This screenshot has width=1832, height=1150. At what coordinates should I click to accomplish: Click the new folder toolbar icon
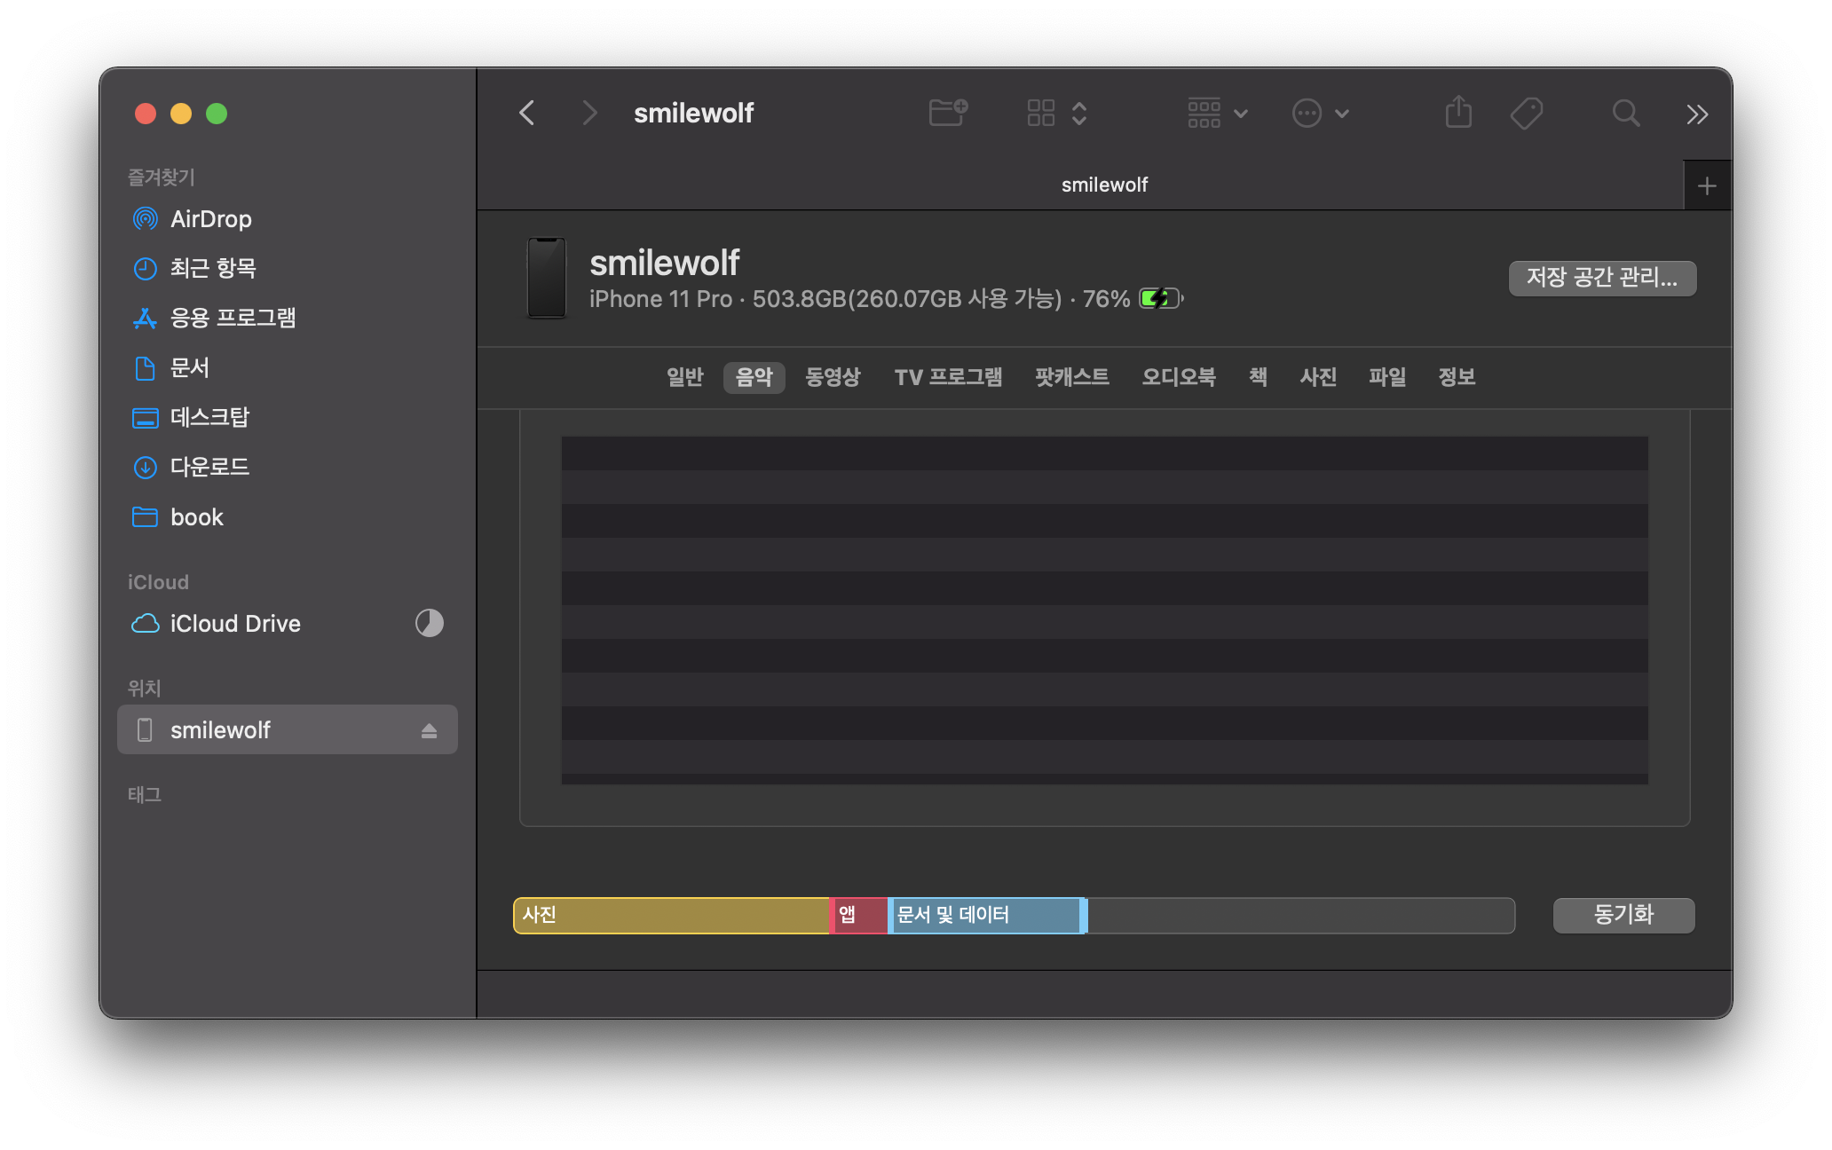pos(947,113)
